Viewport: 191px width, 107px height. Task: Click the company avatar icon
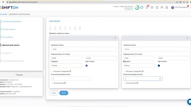click(x=172, y=7)
